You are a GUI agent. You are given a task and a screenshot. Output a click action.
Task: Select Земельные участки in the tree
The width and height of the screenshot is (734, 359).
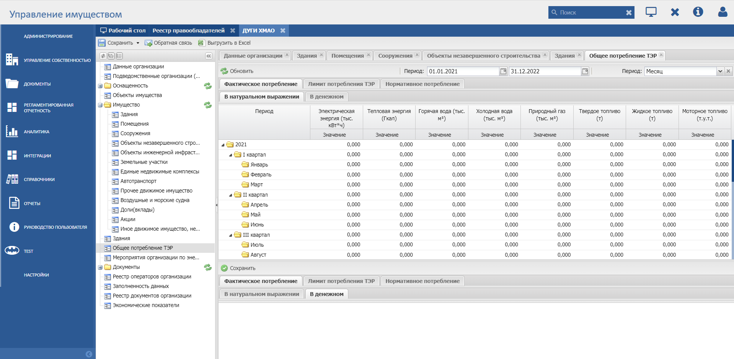144,162
